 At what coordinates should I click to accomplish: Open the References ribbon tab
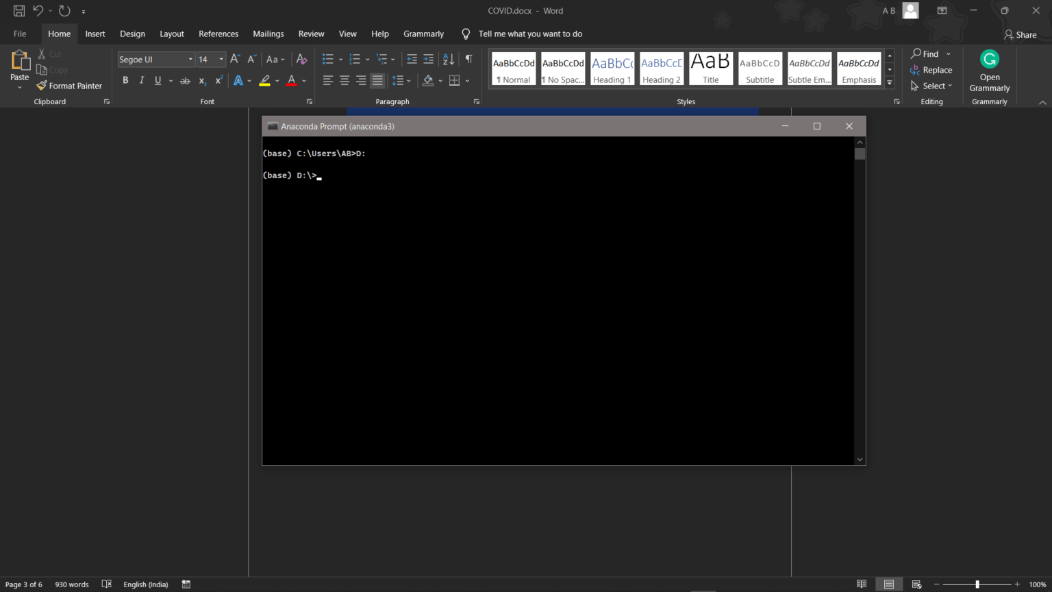218,34
